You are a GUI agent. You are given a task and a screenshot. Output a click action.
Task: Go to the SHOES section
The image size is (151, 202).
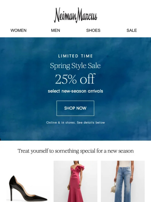tap(93, 30)
